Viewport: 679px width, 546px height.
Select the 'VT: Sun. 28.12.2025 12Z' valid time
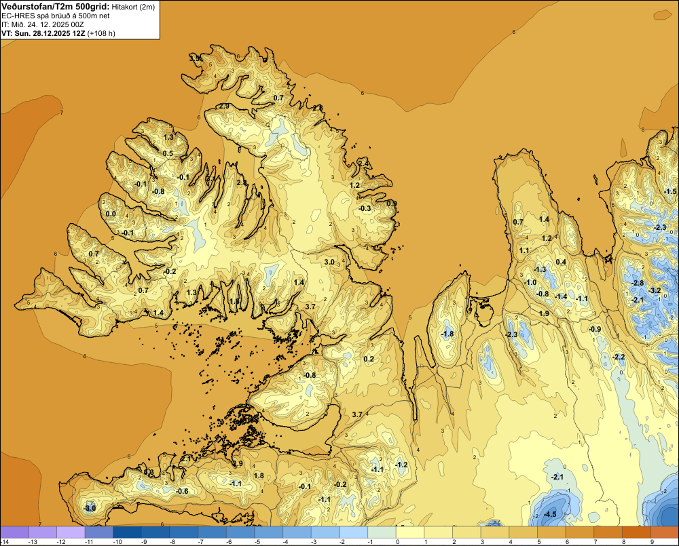point(43,33)
